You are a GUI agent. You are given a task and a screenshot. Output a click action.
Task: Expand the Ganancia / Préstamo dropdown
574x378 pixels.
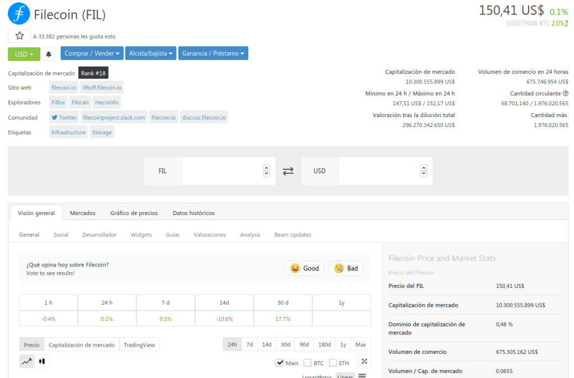pos(213,54)
